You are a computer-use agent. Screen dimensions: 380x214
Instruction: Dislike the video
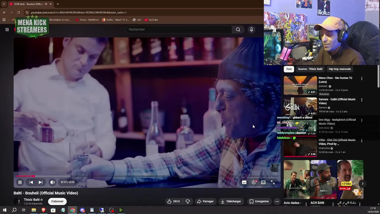click(188, 201)
